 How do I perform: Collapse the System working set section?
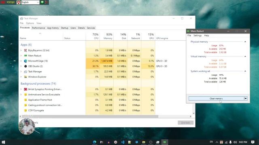(245, 71)
